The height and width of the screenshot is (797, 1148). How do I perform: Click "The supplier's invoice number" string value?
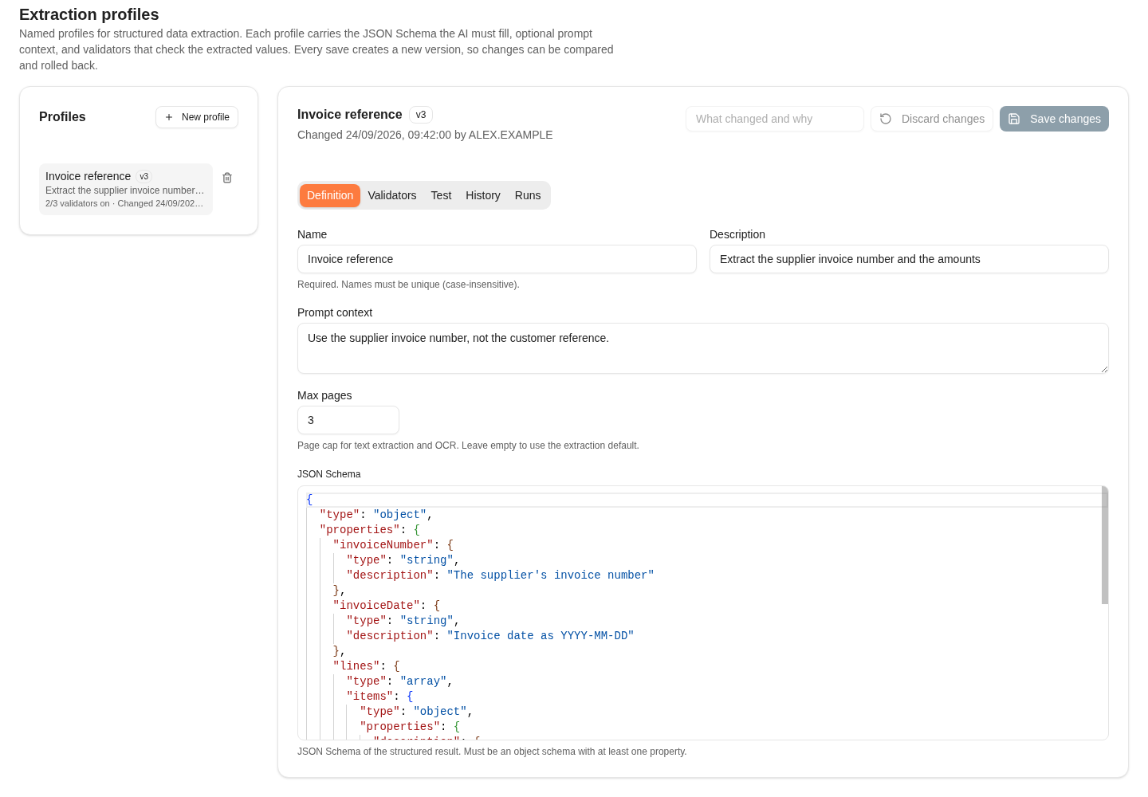[x=551, y=575]
